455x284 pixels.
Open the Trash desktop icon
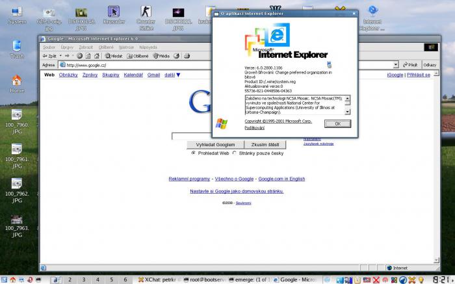[x=17, y=49]
